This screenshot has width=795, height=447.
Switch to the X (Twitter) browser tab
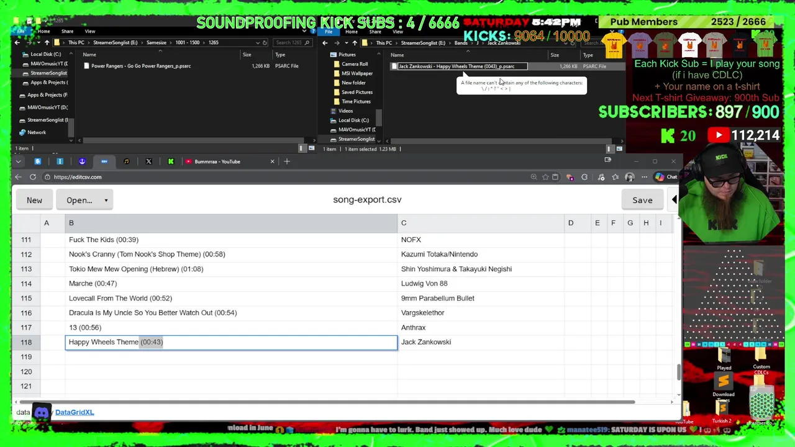(148, 161)
